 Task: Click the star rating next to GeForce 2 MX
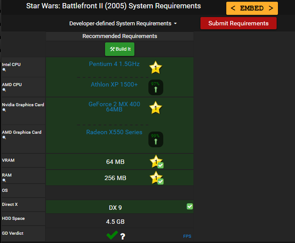click(x=155, y=108)
